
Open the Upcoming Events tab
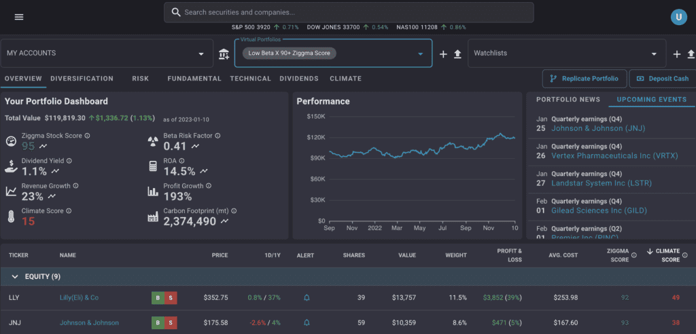(652, 99)
